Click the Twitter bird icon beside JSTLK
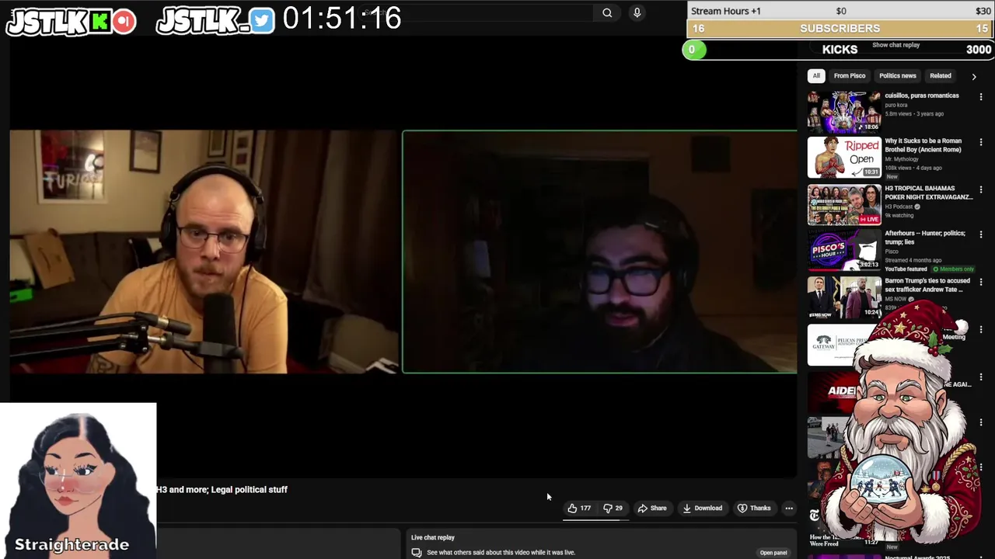The width and height of the screenshot is (995, 559). click(x=262, y=21)
